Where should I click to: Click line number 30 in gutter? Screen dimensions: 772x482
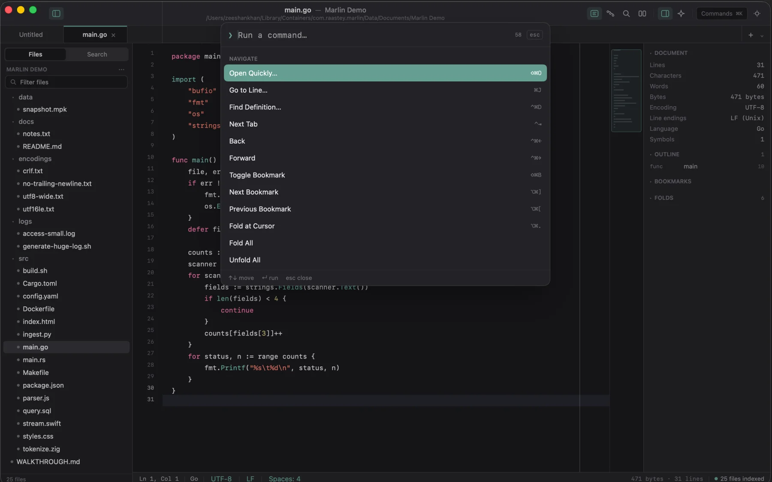point(151,388)
